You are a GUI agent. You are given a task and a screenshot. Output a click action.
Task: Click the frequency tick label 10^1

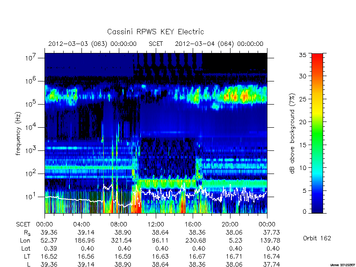tap(31, 197)
